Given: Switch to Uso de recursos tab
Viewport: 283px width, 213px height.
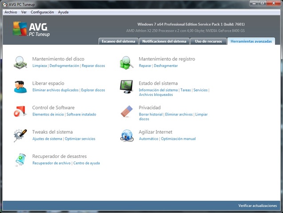Looking at the screenshot, I should click(208, 41).
